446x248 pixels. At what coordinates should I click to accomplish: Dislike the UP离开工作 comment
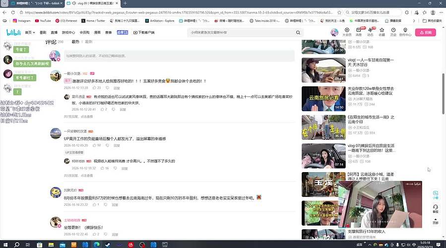107,145
